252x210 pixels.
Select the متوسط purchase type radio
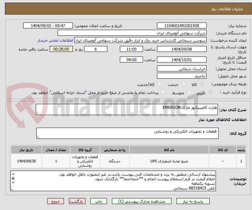click(x=189, y=92)
